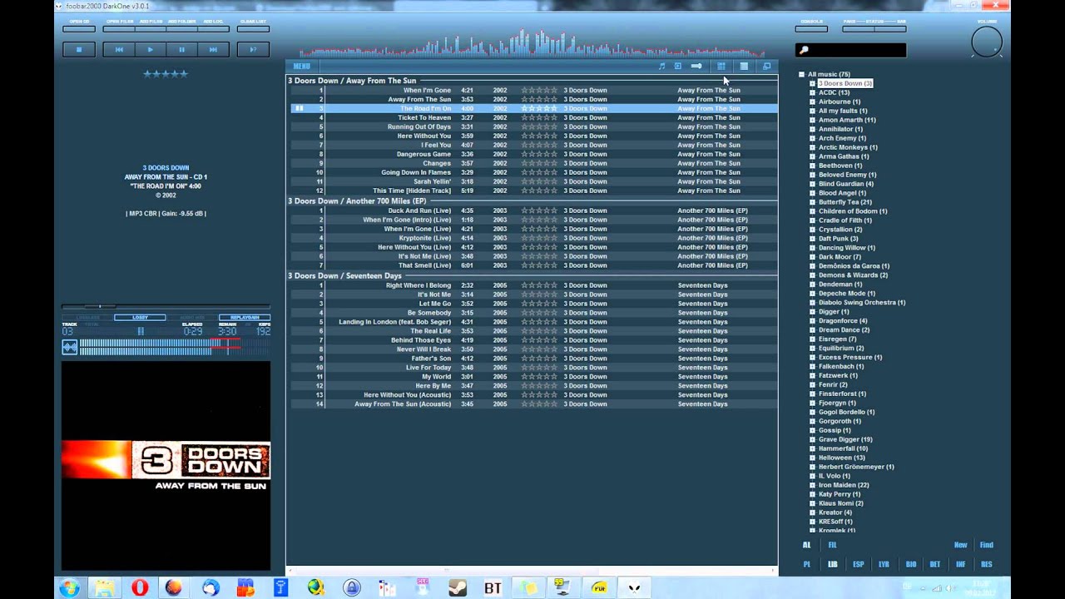Select Katy Perry (1) in library tree
Image resolution: width=1065 pixels, height=599 pixels.
click(x=840, y=494)
